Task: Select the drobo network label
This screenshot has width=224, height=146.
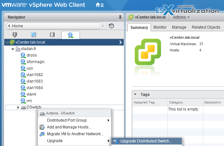Action: [32, 55]
